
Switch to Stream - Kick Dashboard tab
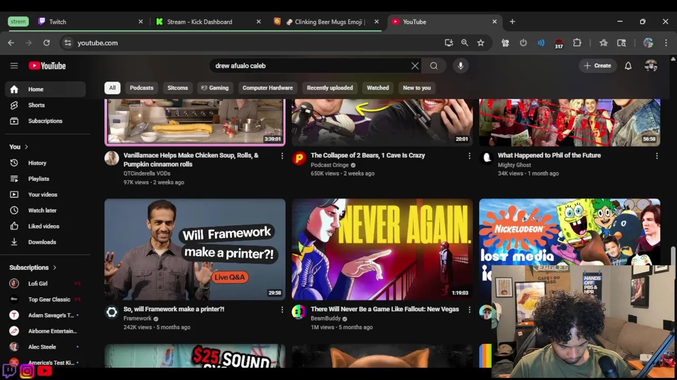[208, 22]
